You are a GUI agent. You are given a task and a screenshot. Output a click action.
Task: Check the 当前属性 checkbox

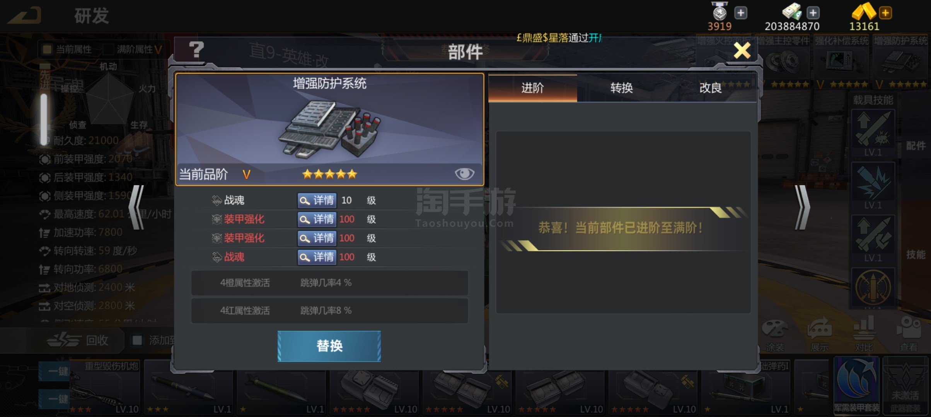(x=47, y=49)
